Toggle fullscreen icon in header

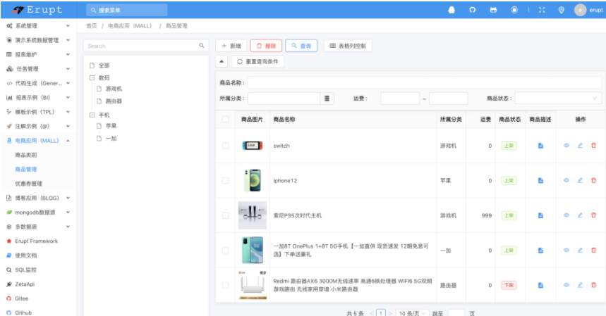tap(542, 10)
